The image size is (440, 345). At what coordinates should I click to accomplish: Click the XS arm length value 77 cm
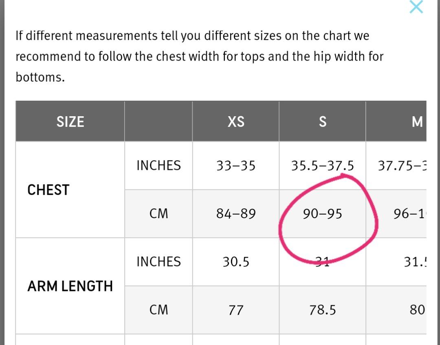(236, 310)
